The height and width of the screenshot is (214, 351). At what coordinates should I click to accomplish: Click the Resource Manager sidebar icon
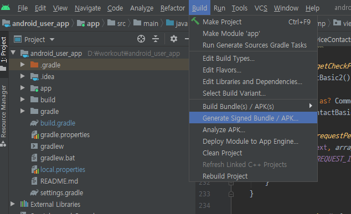tap(3, 144)
